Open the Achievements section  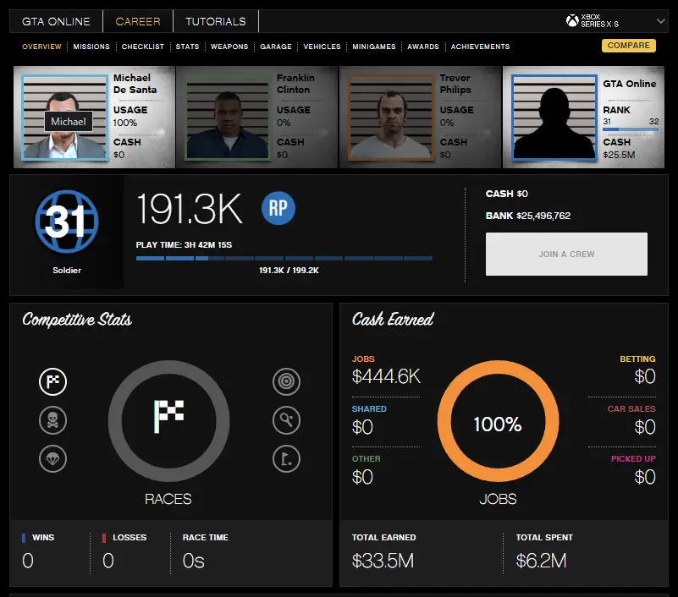[x=480, y=47]
